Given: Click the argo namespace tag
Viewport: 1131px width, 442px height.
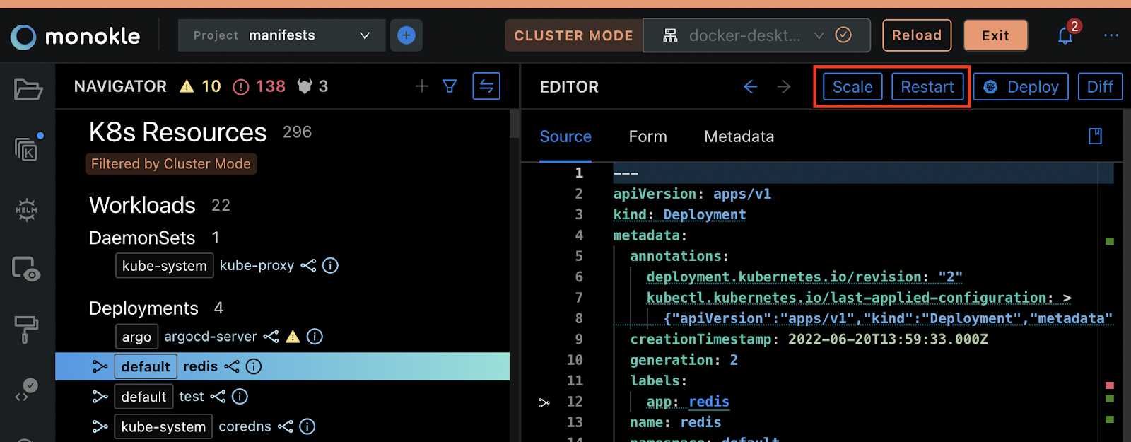Looking at the screenshot, I should point(136,337).
